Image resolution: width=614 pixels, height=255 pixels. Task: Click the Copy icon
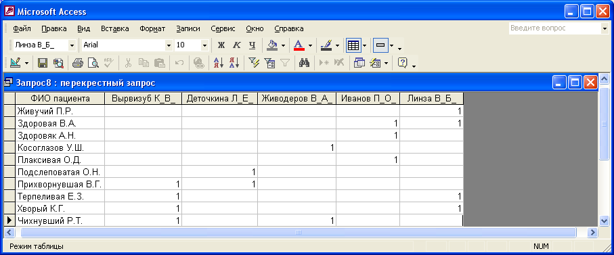[144, 63]
